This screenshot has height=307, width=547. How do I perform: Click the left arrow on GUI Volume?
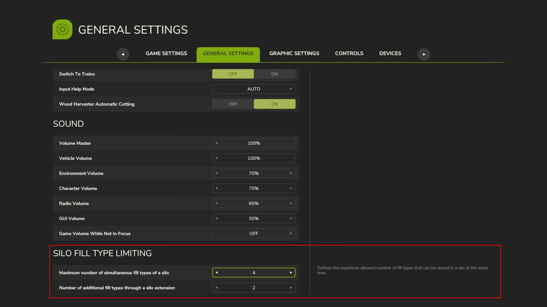216,218
